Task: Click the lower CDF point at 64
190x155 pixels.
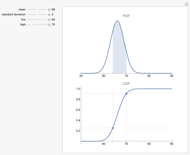Action: (x=113, y=128)
